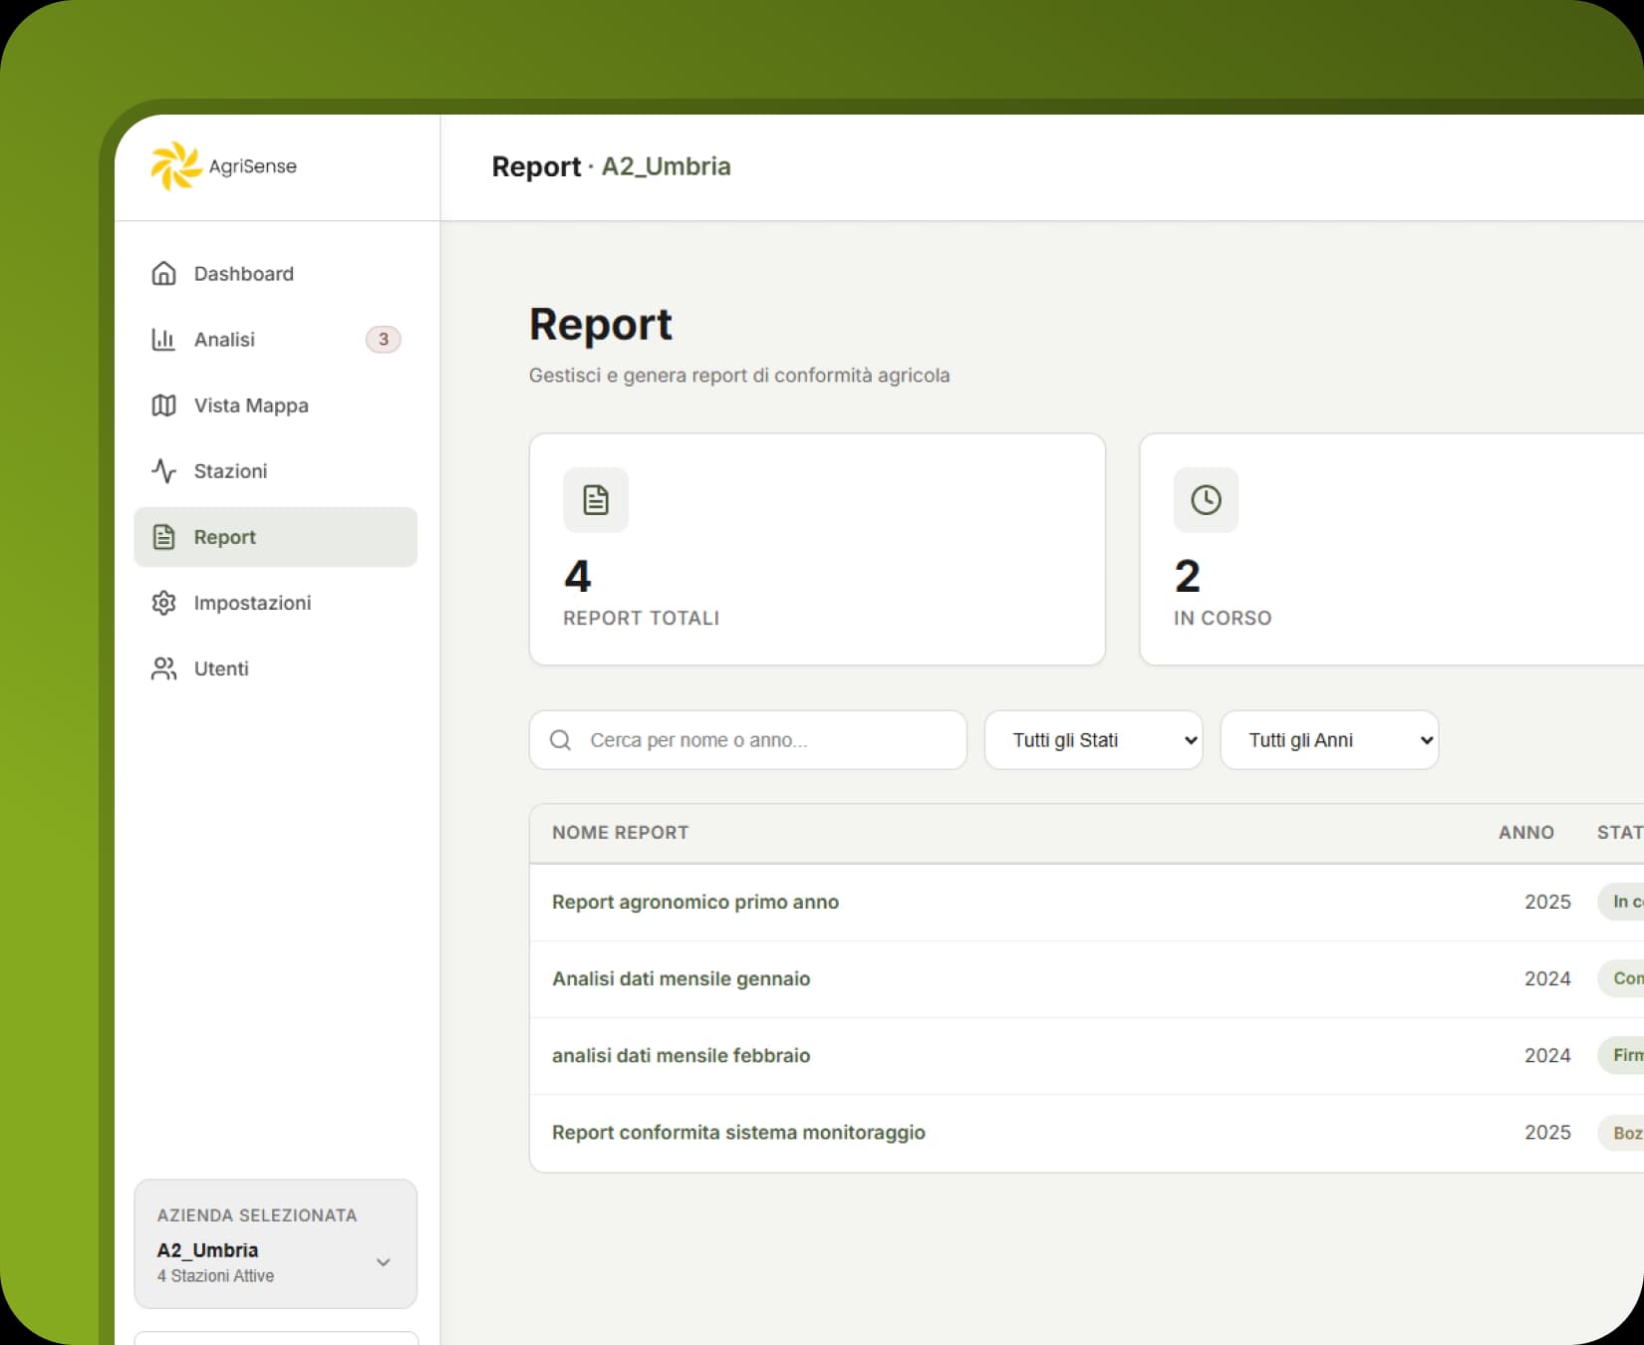Click the Analisi bar chart icon

163,339
